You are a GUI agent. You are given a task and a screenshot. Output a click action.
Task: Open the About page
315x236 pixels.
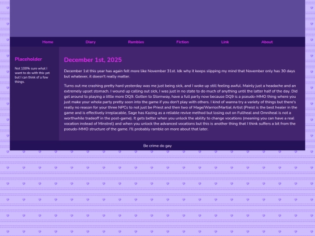pyautogui.click(x=267, y=42)
